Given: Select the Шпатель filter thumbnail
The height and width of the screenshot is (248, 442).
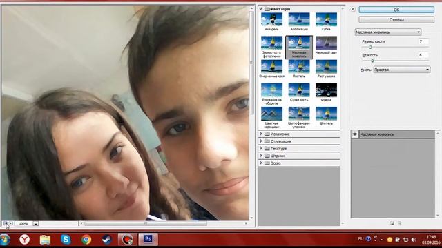Looking at the screenshot, I should pos(326,114).
